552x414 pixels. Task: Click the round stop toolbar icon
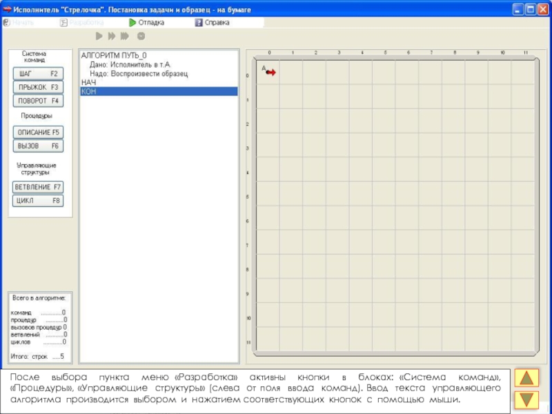pos(141,36)
